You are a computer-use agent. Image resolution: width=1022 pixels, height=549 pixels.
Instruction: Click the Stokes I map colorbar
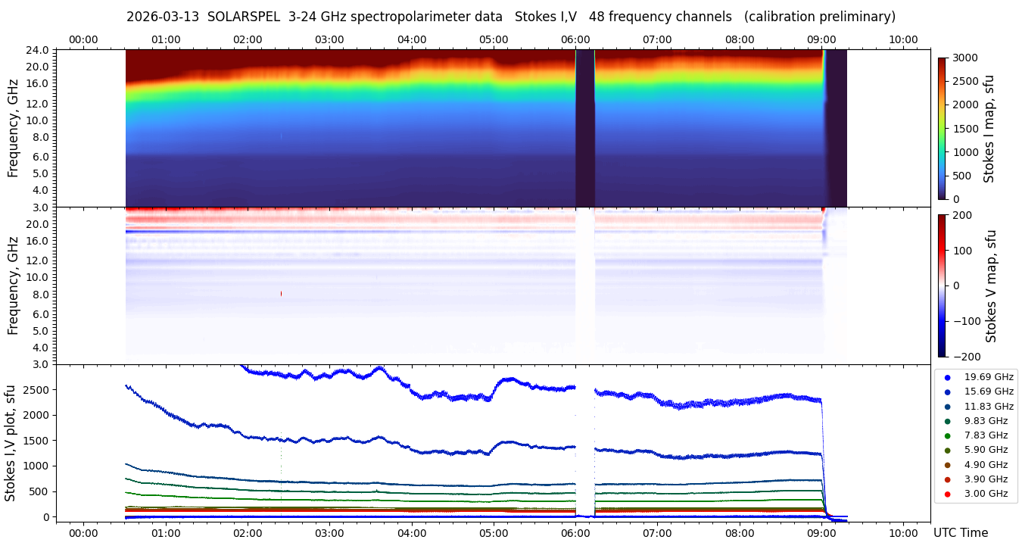(x=943, y=128)
